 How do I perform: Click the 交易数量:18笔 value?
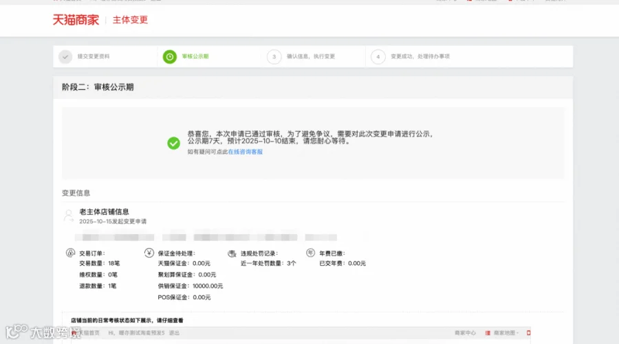click(100, 263)
